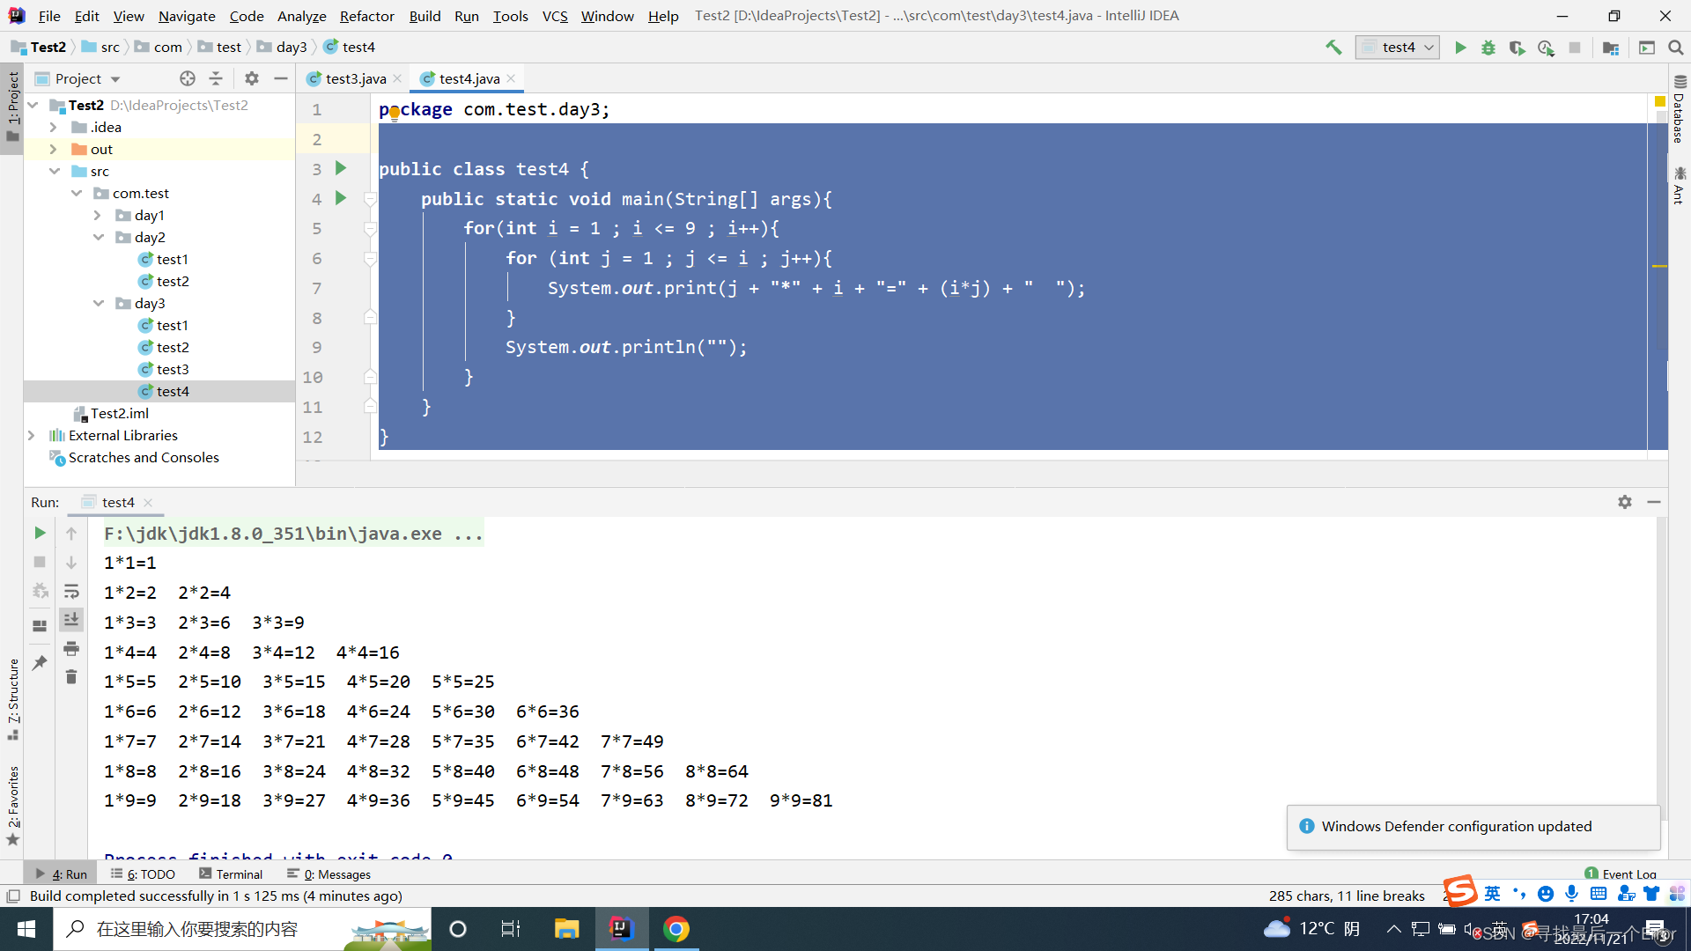This screenshot has width=1691, height=951.
Task: Click the clear all trash icon in Run panel
Action: [71, 676]
